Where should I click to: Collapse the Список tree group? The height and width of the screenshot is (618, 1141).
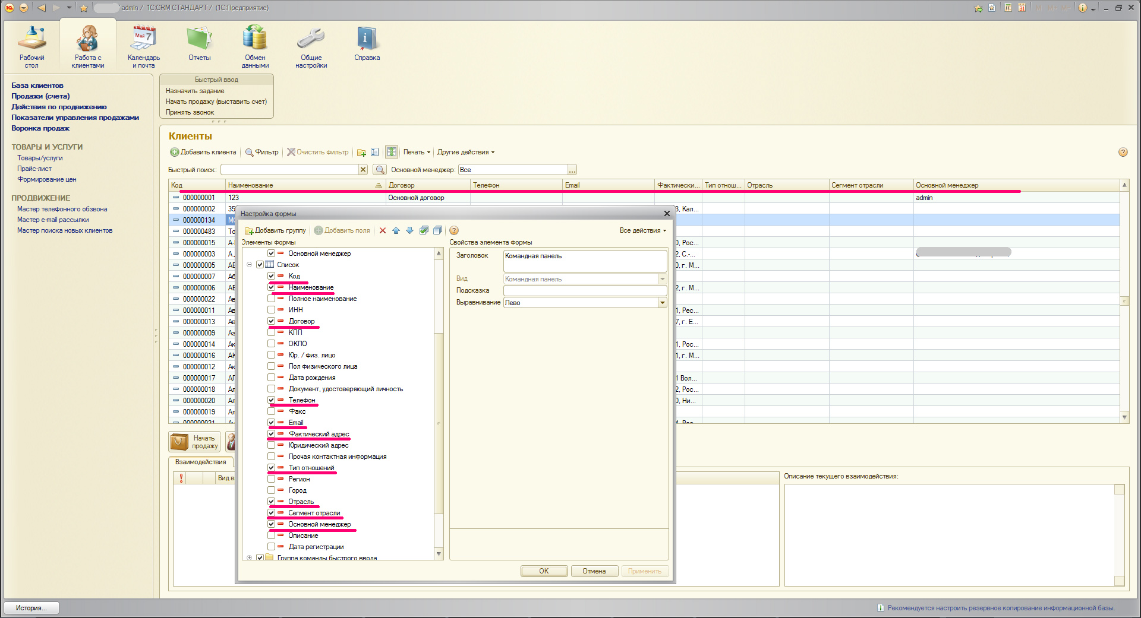[x=249, y=265]
